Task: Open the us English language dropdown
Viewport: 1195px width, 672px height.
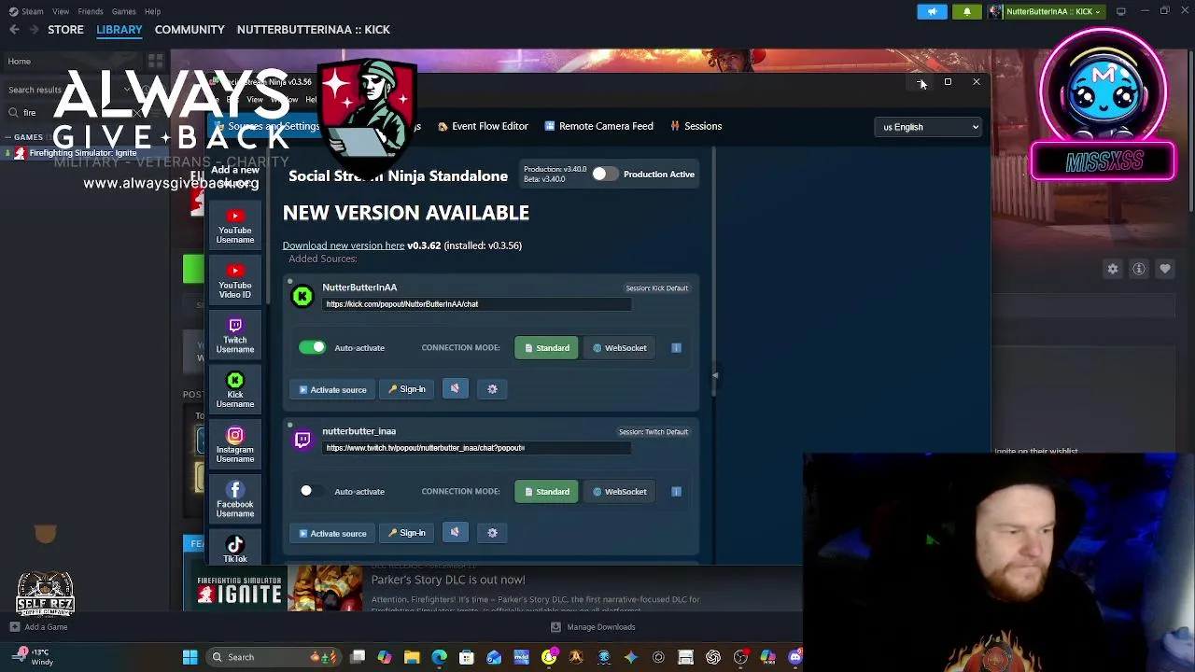Action: coord(929,127)
